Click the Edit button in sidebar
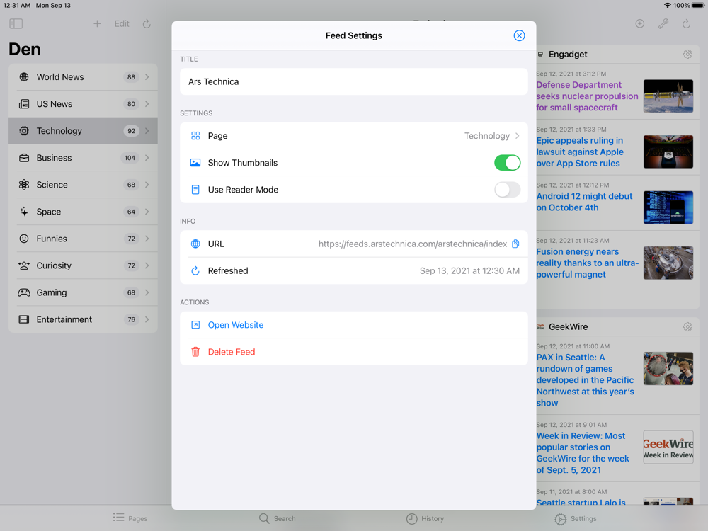Image resolution: width=708 pixels, height=531 pixels. 122,23
